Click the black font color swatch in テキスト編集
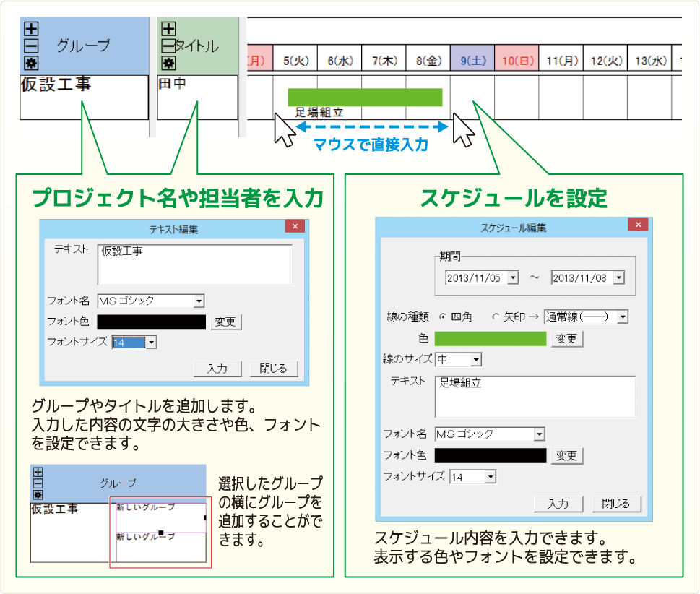 (151, 322)
